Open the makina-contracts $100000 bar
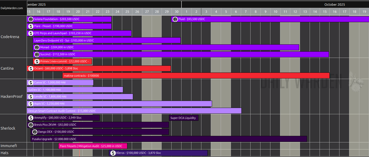Viewport: 369px width, 157px height. 196,75
